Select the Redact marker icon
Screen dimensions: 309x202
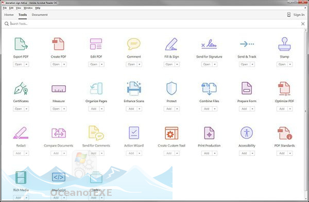(21, 133)
